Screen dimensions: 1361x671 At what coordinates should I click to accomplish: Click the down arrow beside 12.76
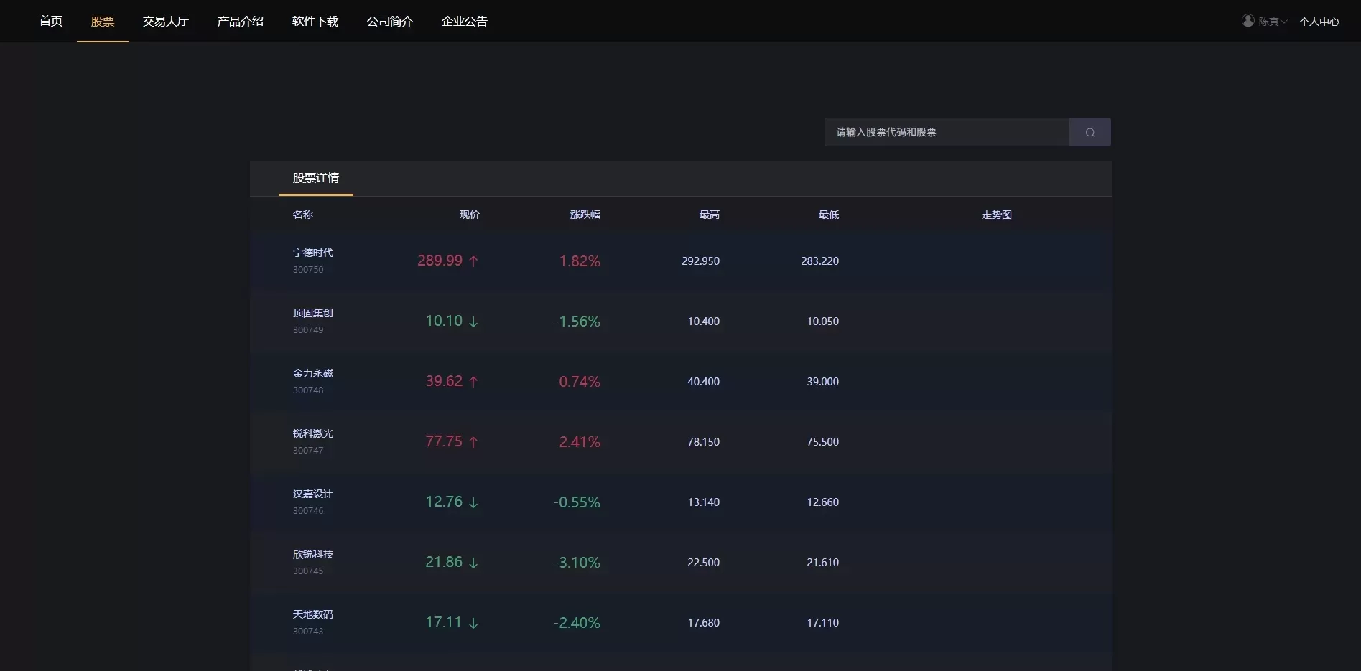coord(473,502)
